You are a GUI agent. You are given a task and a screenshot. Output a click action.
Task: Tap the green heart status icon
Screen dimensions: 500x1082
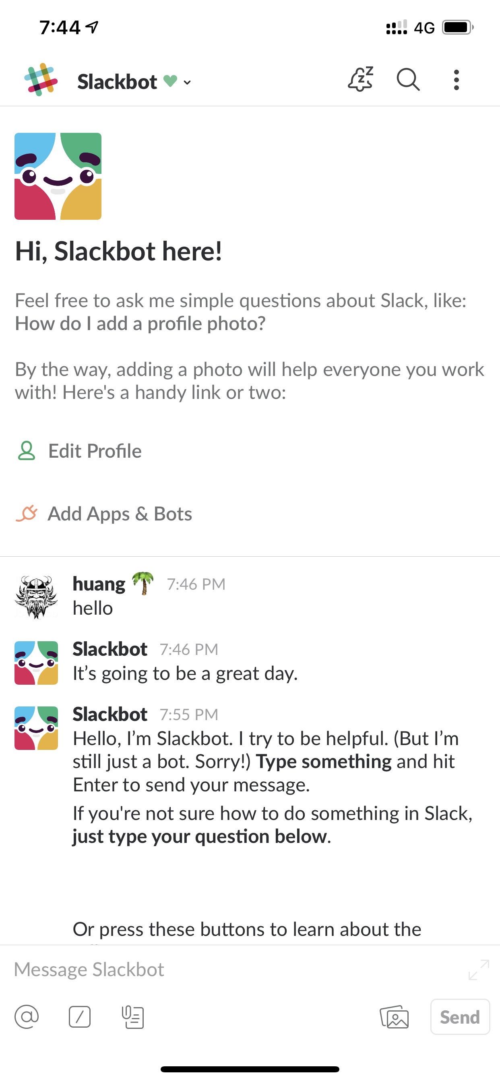[170, 80]
